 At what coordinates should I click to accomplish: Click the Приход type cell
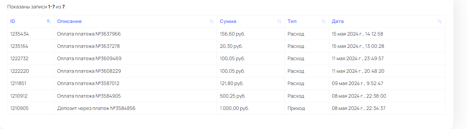[307, 108]
